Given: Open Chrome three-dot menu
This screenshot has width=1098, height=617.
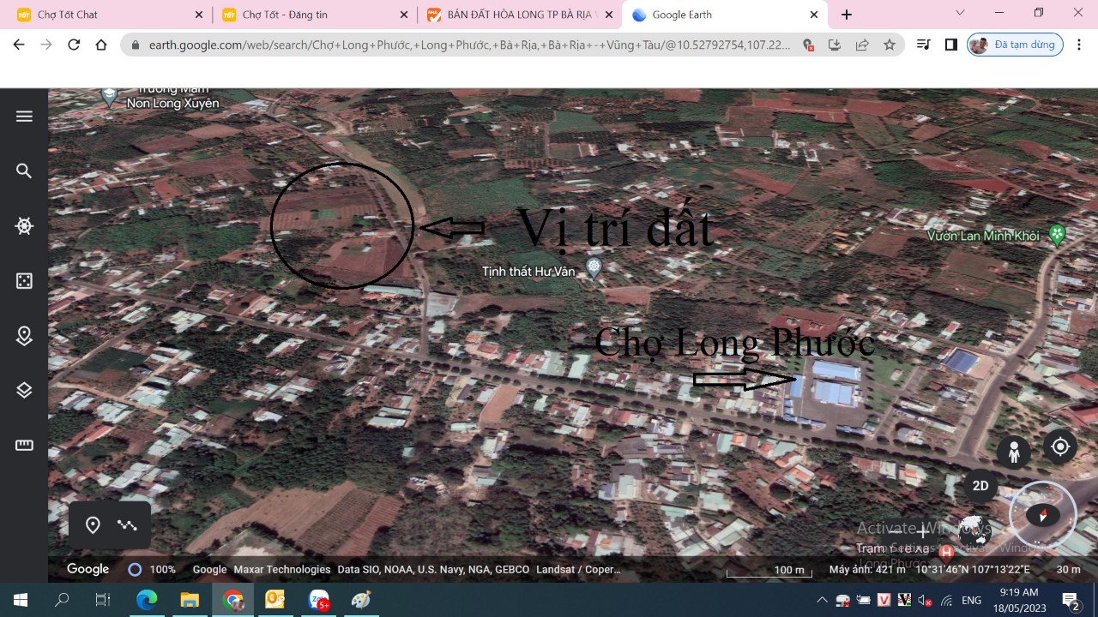Looking at the screenshot, I should coord(1081,45).
